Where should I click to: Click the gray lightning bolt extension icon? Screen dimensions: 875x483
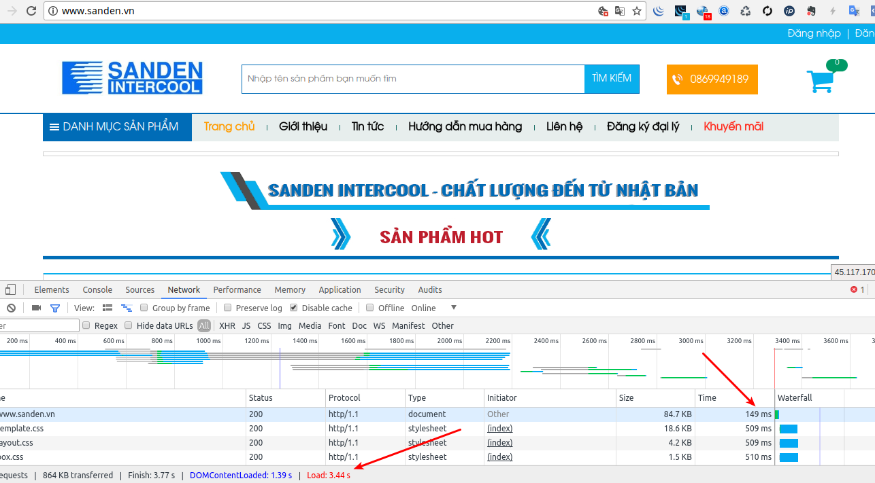(x=833, y=11)
